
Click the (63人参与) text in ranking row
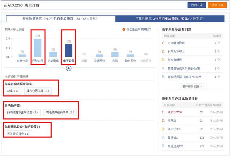(x=216, y=112)
